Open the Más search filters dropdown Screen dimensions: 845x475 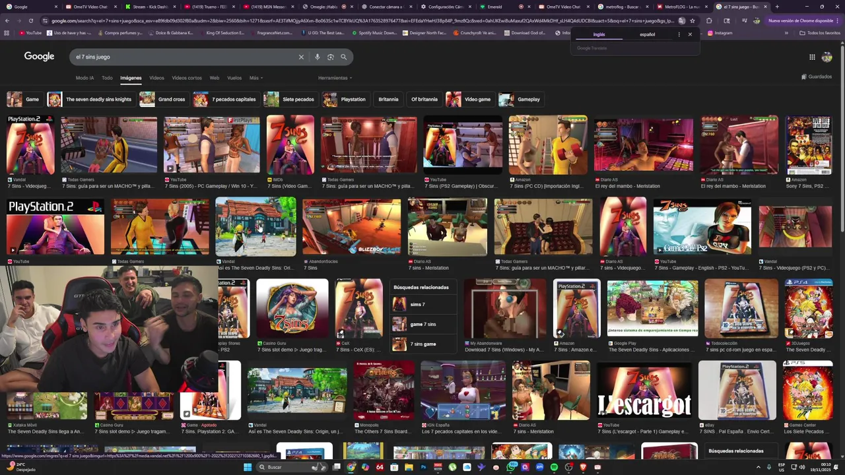[x=255, y=78]
